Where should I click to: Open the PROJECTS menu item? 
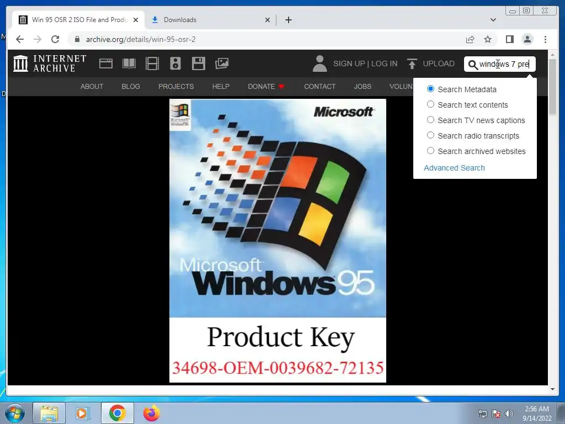click(x=176, y=87)
